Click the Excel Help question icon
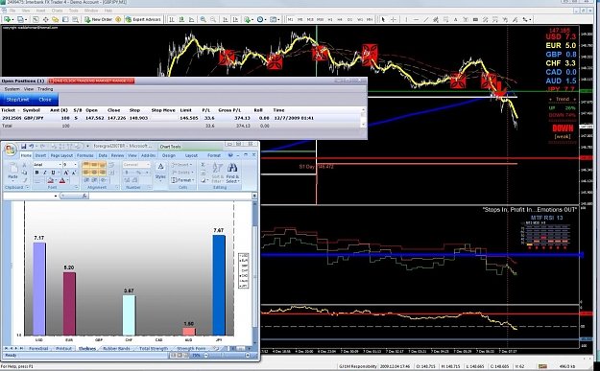Image resolution: width=600 pixels, height=371 pixels. (x=230, y=155)
